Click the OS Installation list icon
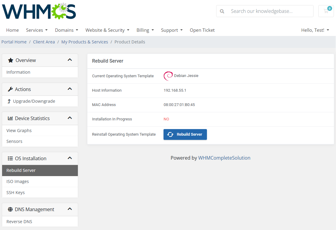 (x=10, y=158)
